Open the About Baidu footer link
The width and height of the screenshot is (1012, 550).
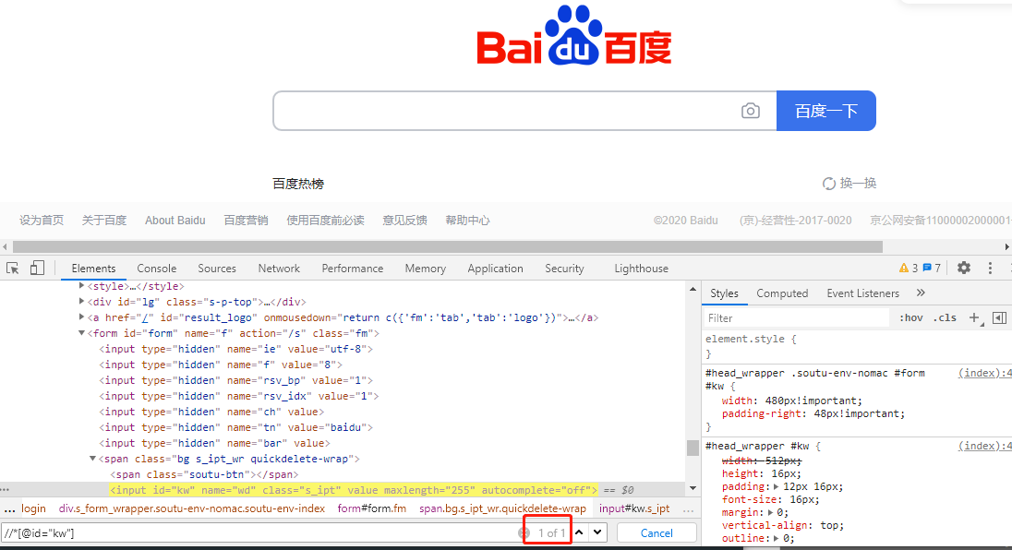pos(175,221)
